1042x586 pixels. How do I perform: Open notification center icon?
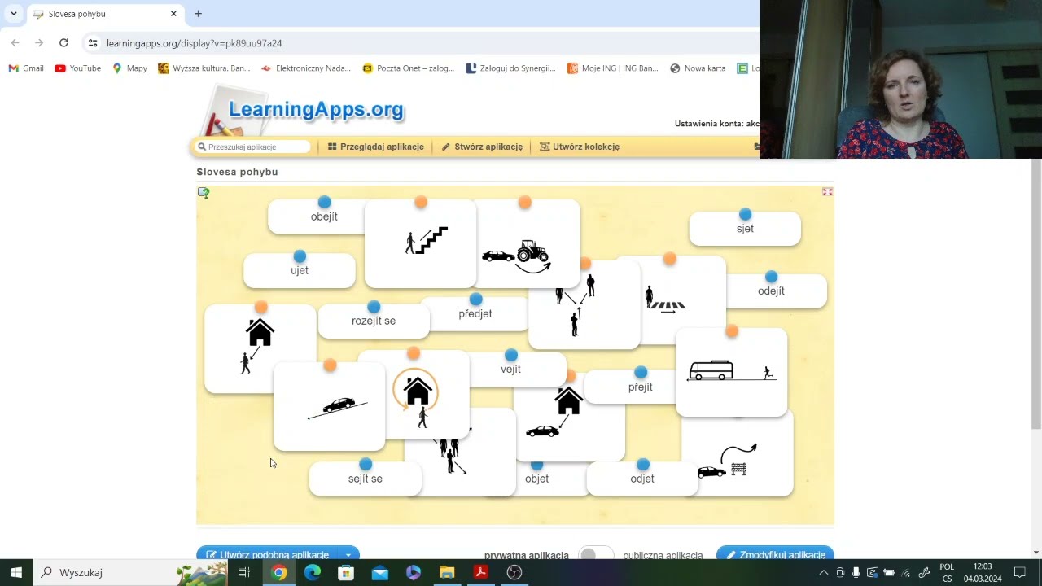pos(1019,572)
